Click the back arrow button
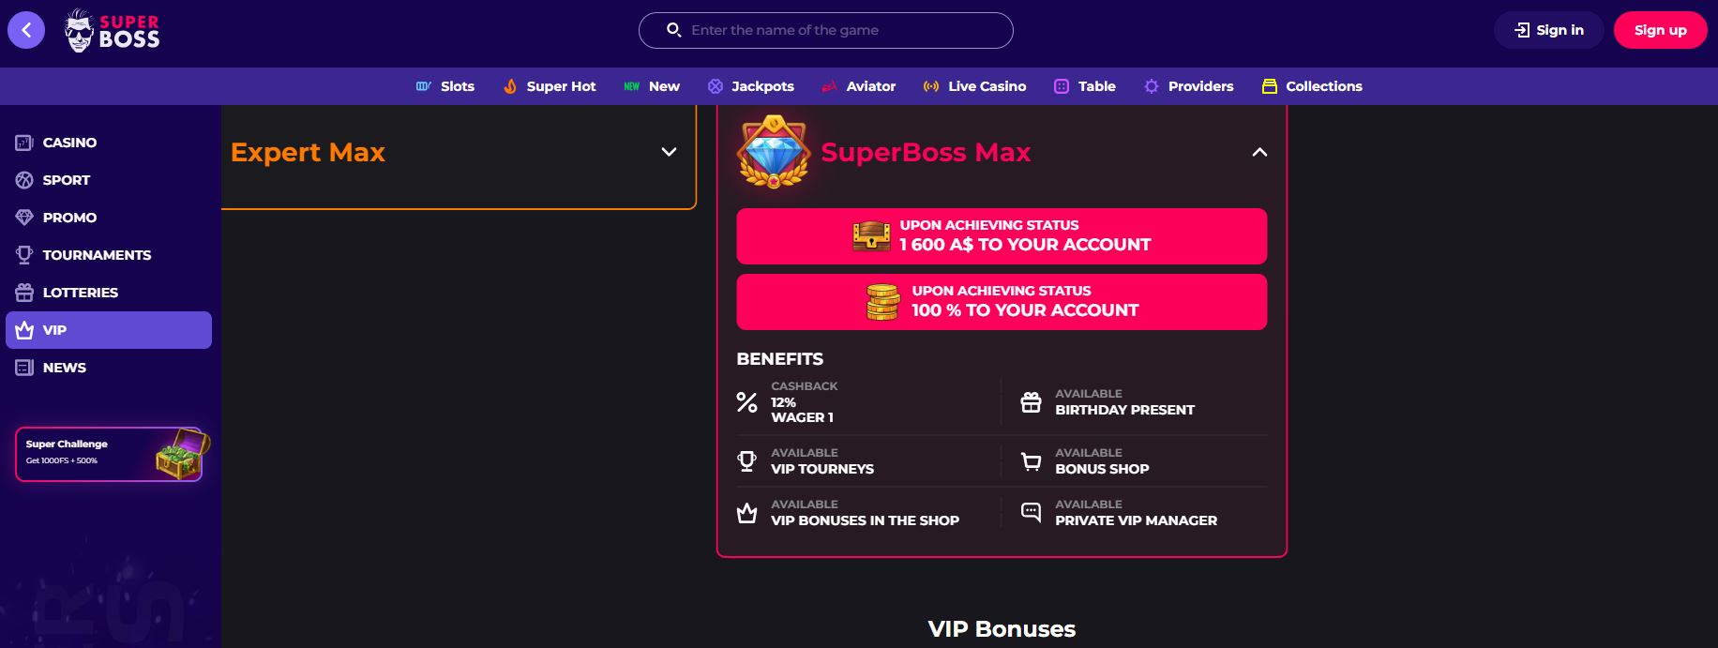Image resolution: width=1718 pixels, height=648 pixels. pyautogui.click(x=26, y=30)
